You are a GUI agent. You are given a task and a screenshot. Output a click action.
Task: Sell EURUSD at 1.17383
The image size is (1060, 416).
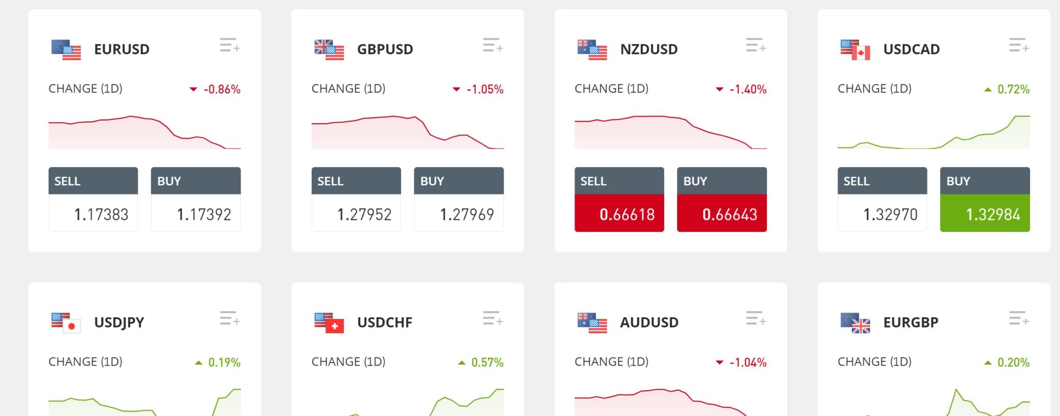click(x=93, y=199)
